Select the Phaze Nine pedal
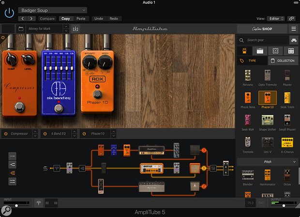This screenshot has width=300, height=217. pos(248,100)
